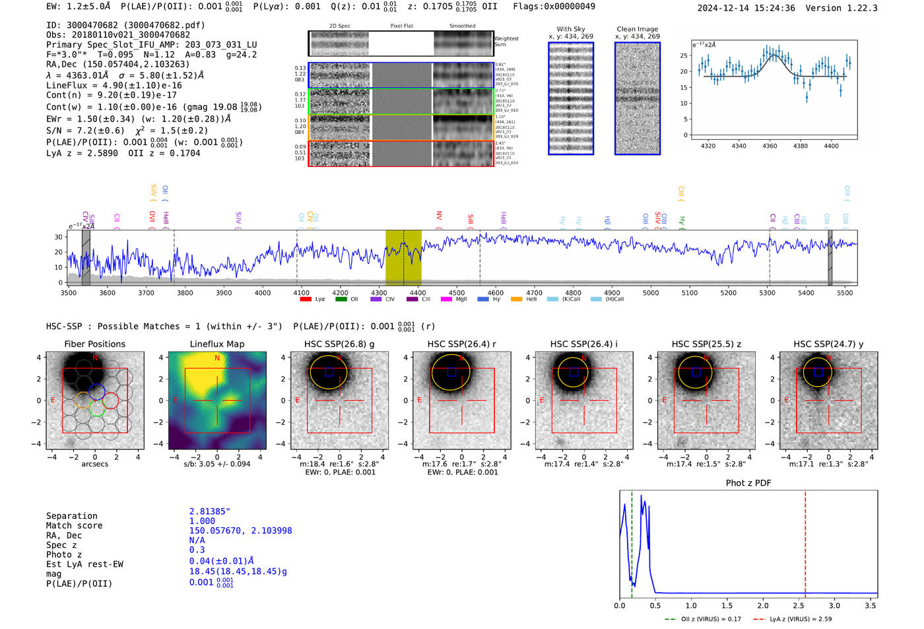Viewport: 924px width, 629px height.
Task: Click the 2D Spec column header
Action: pos(339,26)
